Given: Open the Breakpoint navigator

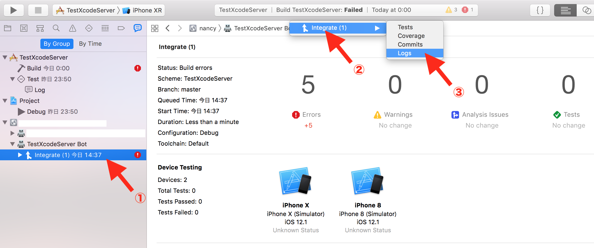Looking at the screenshot, I should tap(121, 28).
